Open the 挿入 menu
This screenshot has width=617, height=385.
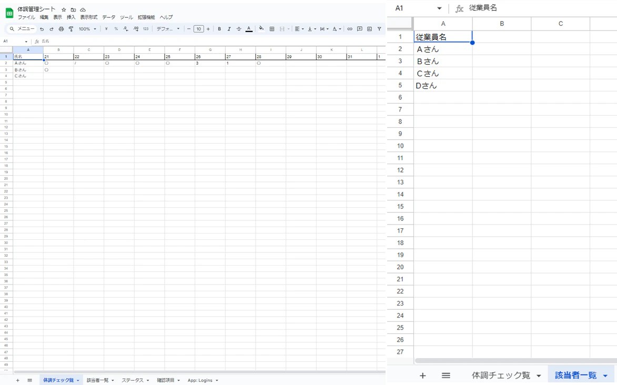tap(71, 17)
